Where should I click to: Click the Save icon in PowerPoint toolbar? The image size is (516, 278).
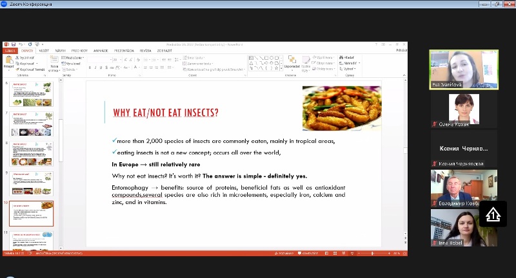(x=14, y=44)
